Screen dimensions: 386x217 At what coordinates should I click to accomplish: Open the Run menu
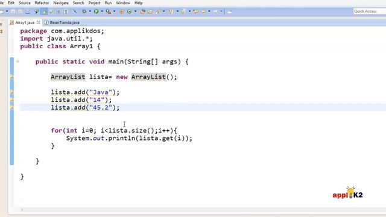point(108,3)
